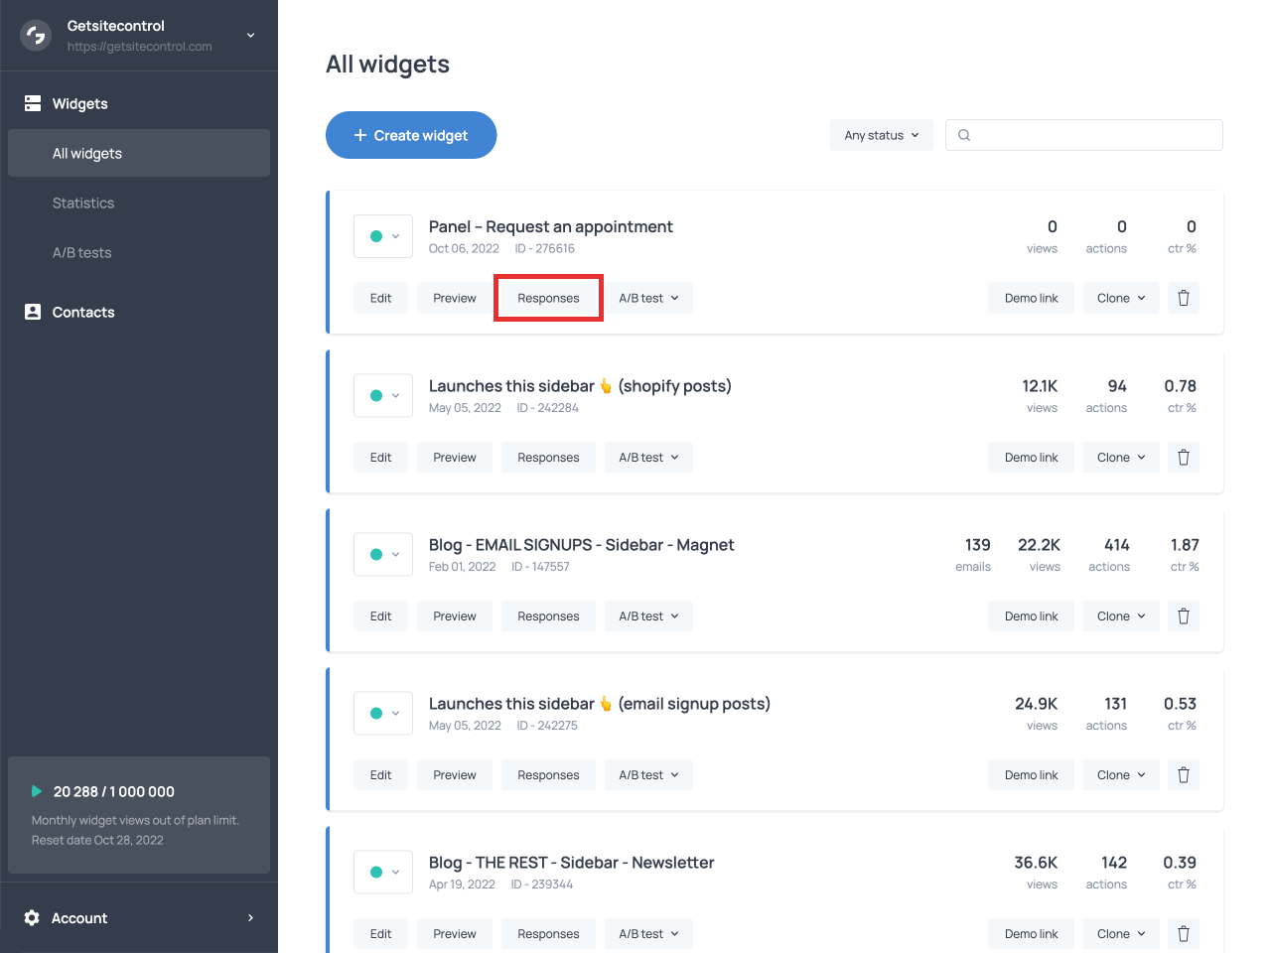Viewport: 1271px width, 953px height.
Task: Expand the Getsitecontrol site switcher chevron
Action: 250,36
